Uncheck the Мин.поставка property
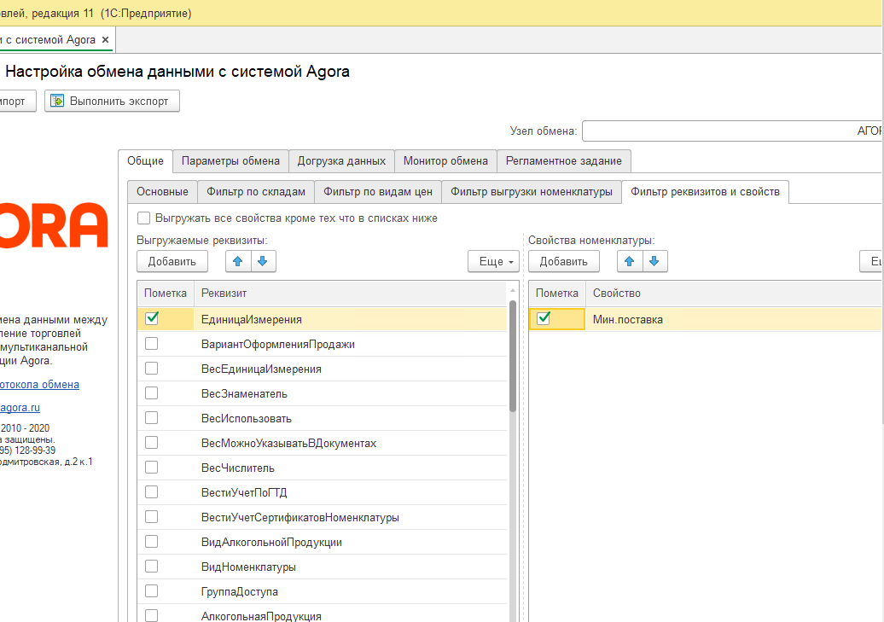Screen dimensions: 884x622 click(x=544, y=319)
